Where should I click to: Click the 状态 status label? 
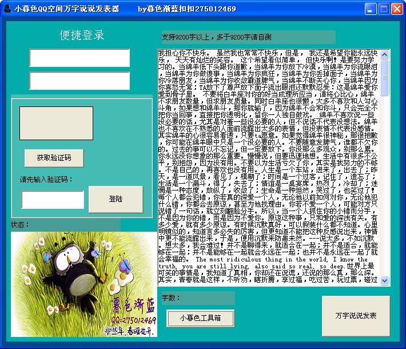[20, 225]
